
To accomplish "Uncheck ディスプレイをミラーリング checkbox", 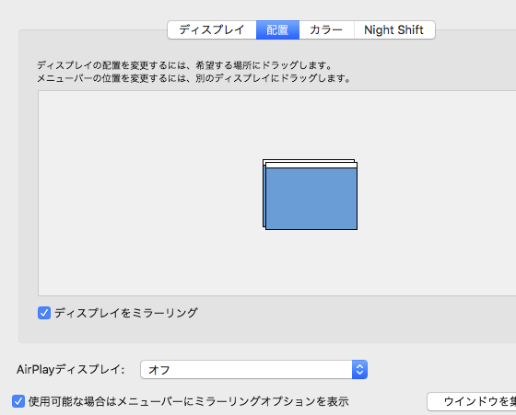I will pyautogui.click(x=44, y=313).
